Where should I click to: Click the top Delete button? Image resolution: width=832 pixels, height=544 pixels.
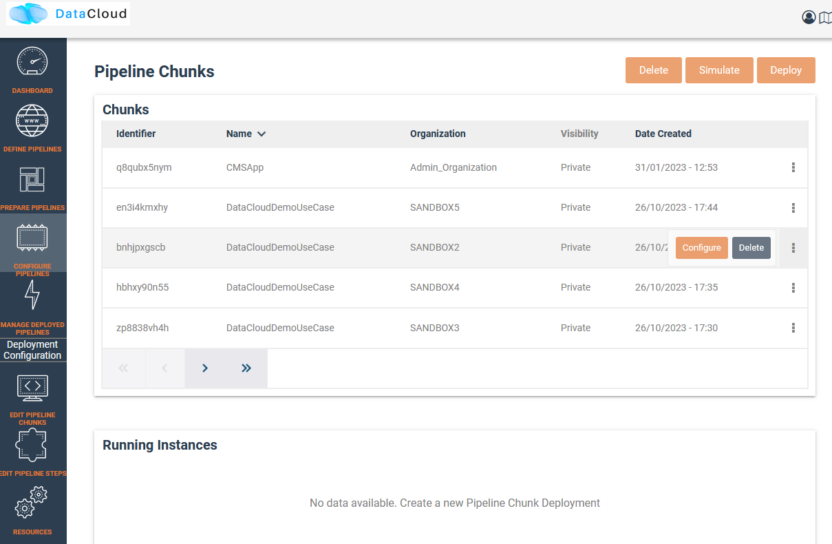click(654, 70)
